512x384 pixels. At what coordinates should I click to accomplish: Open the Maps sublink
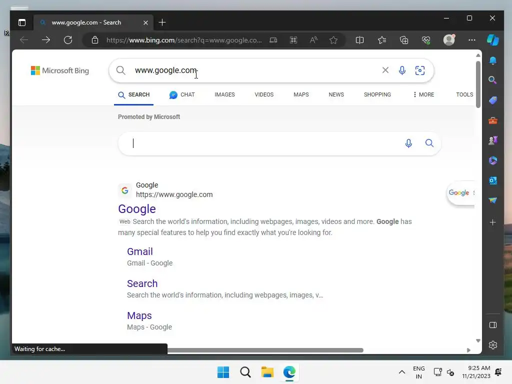pyautogui.click(x=139, y=316)
